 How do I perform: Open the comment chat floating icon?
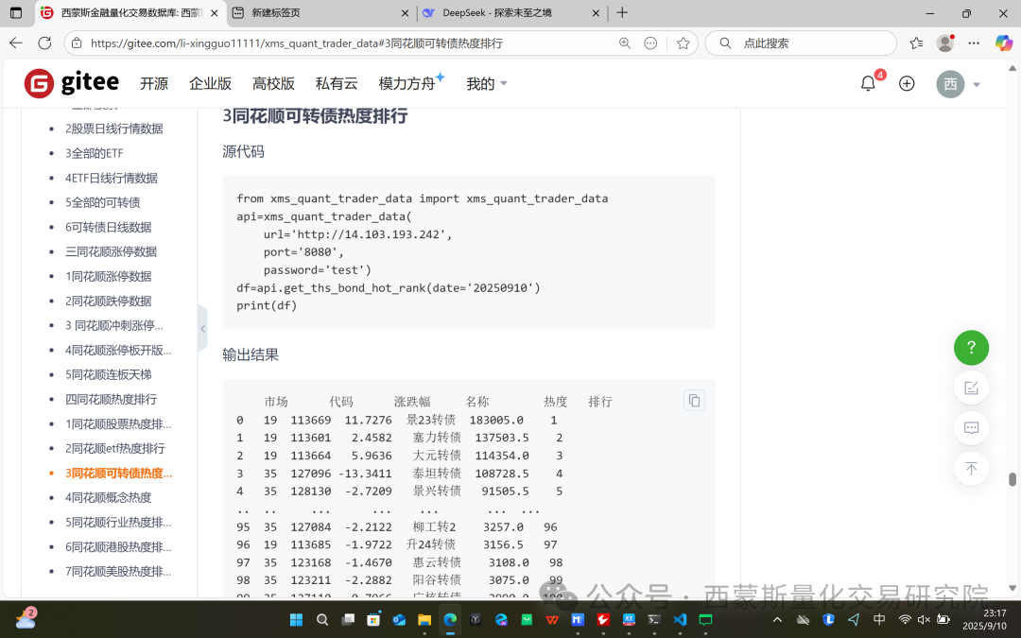coord(971,428)
